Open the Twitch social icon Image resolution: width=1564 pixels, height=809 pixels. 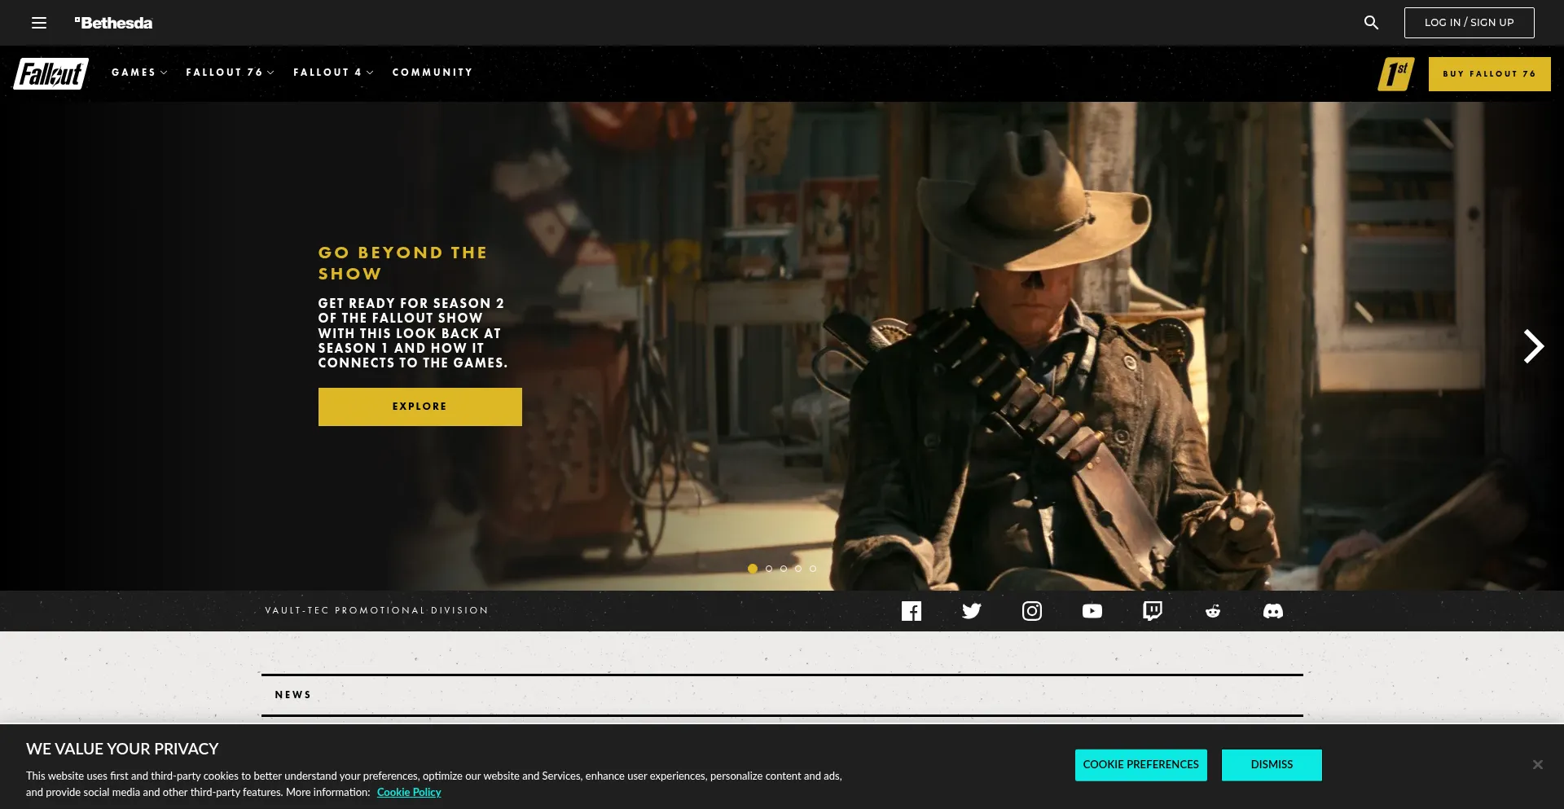(x=1152, y=611)
